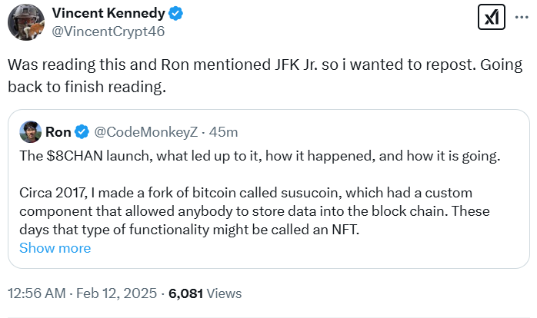This screenshot has width=537, height=318.
Task: Click the Ron display name
Action: point(58,132)
